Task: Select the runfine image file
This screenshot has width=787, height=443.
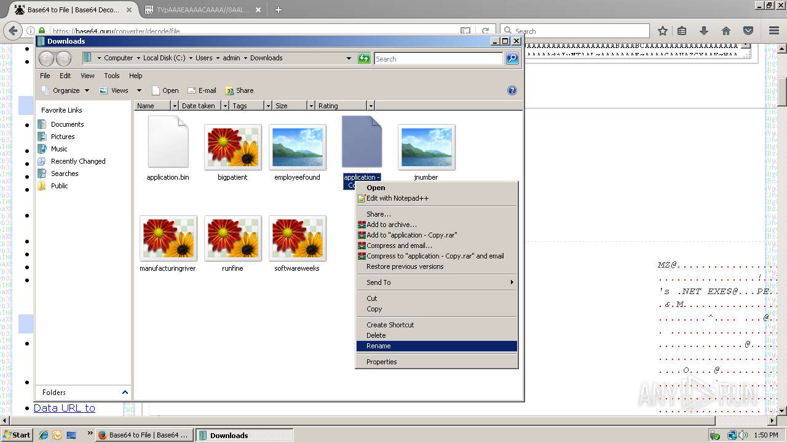Action: click(x=232, y=243)
